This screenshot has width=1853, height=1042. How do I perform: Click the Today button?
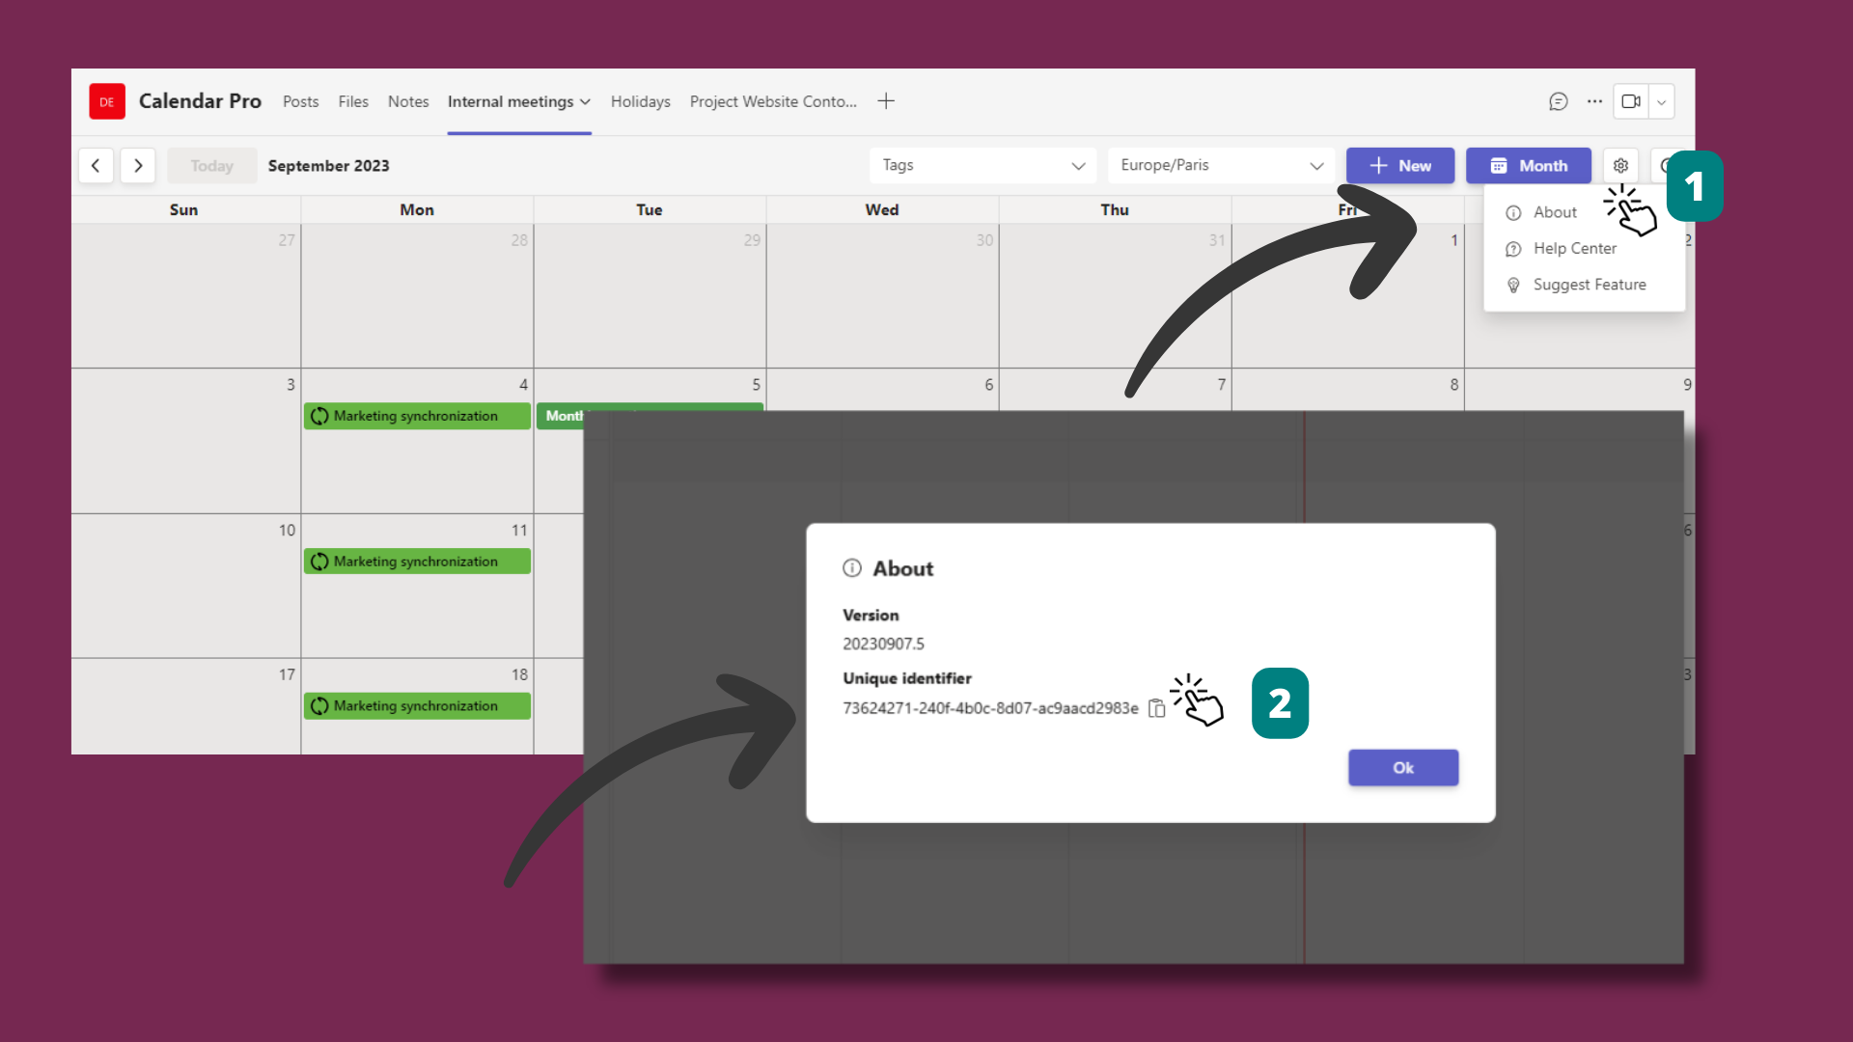[x=212, y=166]
